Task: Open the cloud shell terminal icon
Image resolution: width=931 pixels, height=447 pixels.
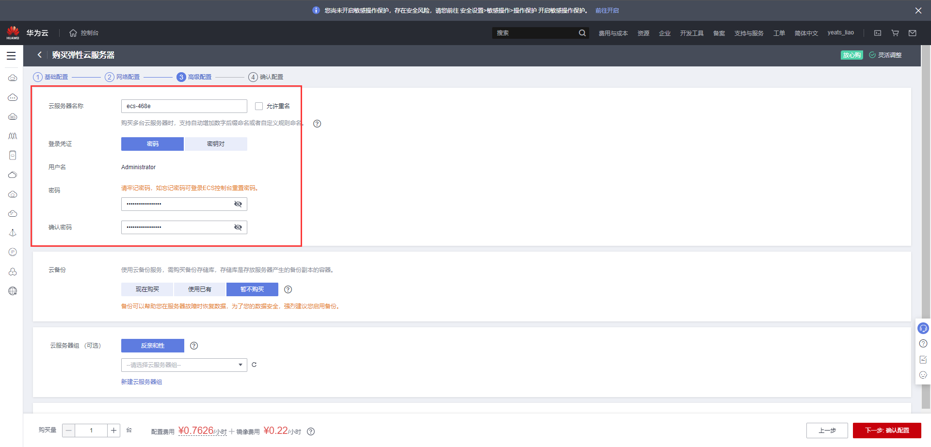Action: (878, 33)
